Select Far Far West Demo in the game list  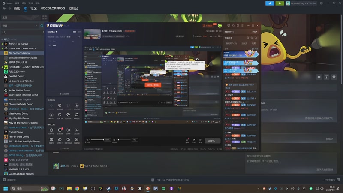point(18,136)
